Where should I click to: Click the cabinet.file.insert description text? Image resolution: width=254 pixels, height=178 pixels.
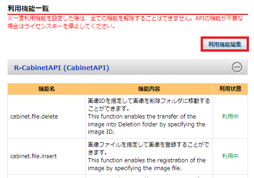click(149, 156)
